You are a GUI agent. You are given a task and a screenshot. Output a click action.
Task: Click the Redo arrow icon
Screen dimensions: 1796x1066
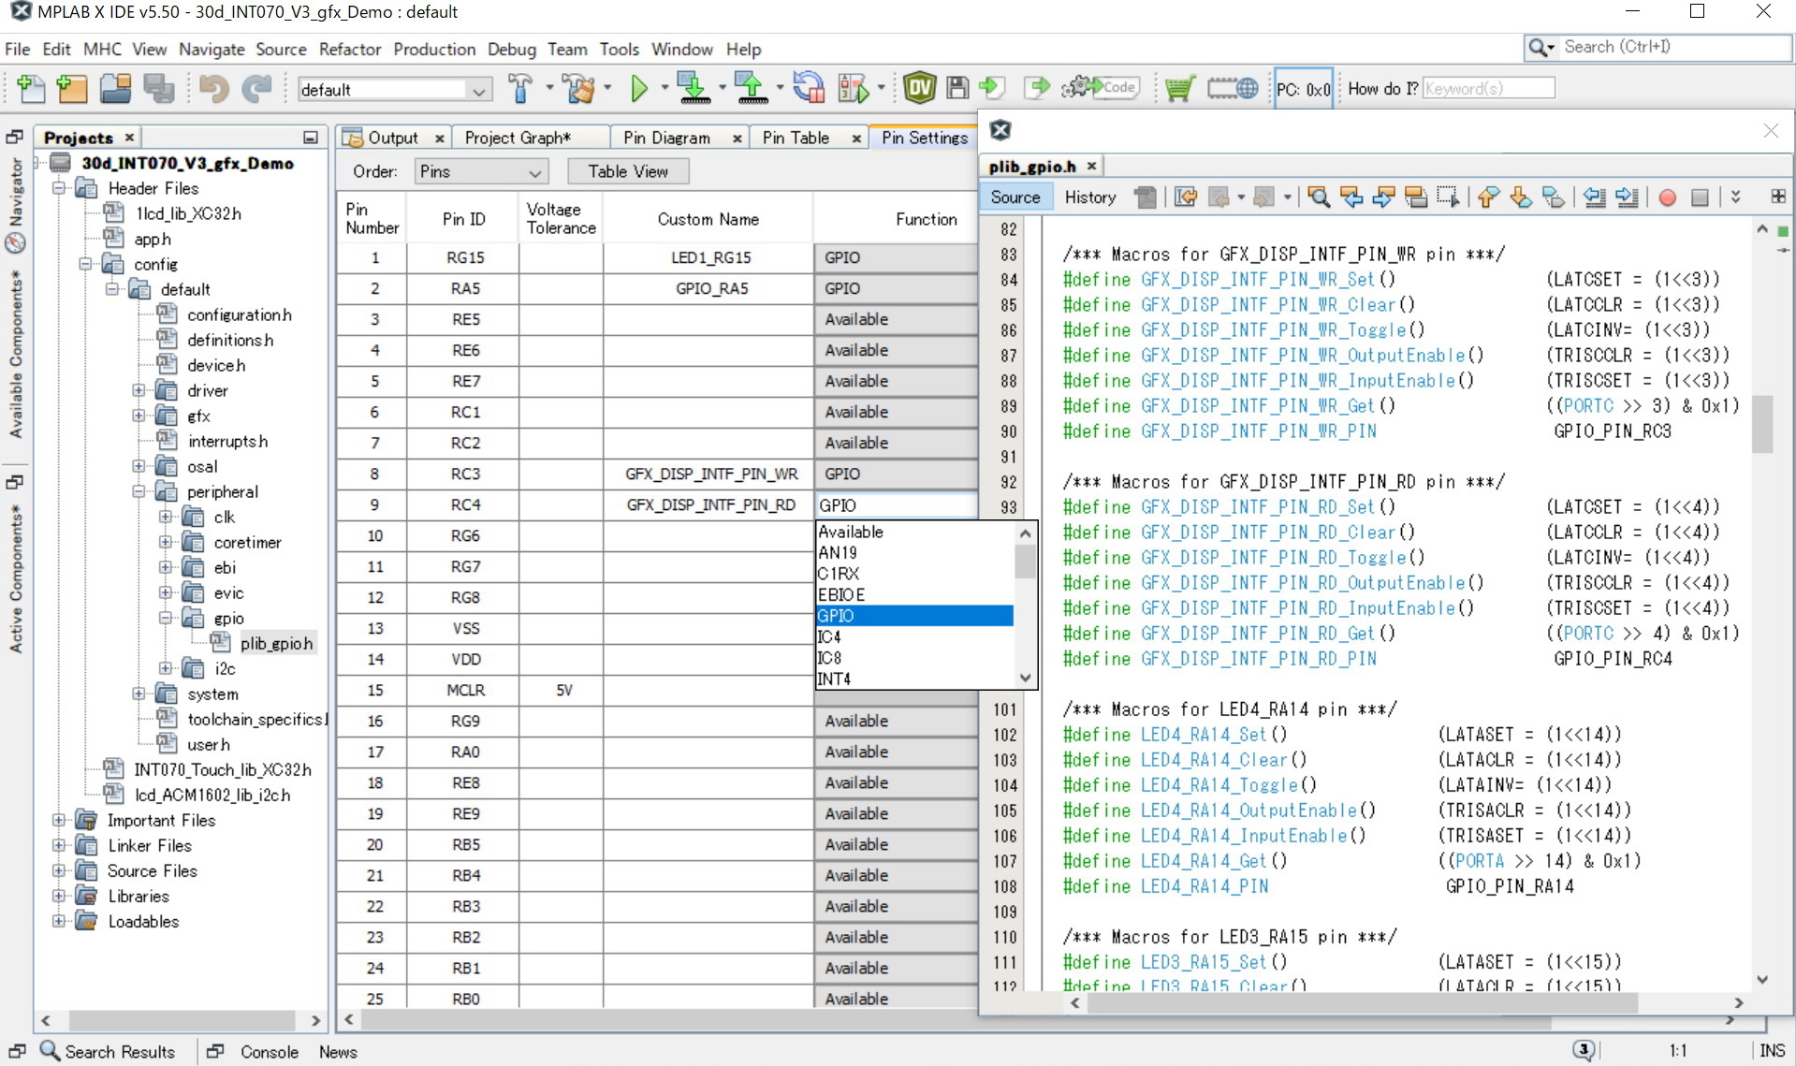(256, 89)
